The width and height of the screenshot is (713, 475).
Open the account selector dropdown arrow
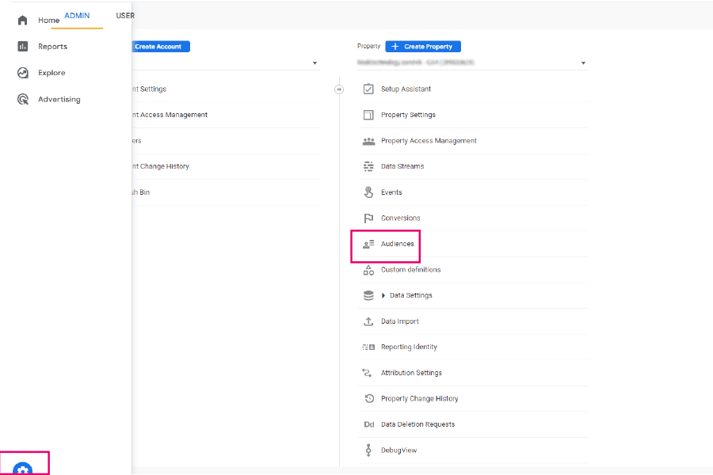tap(315, 63)
